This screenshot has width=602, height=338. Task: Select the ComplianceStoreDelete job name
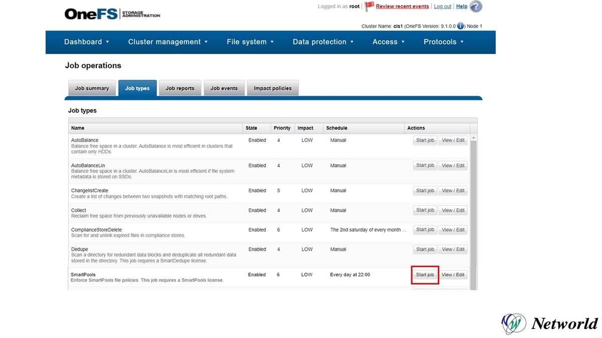coord(96,230)
